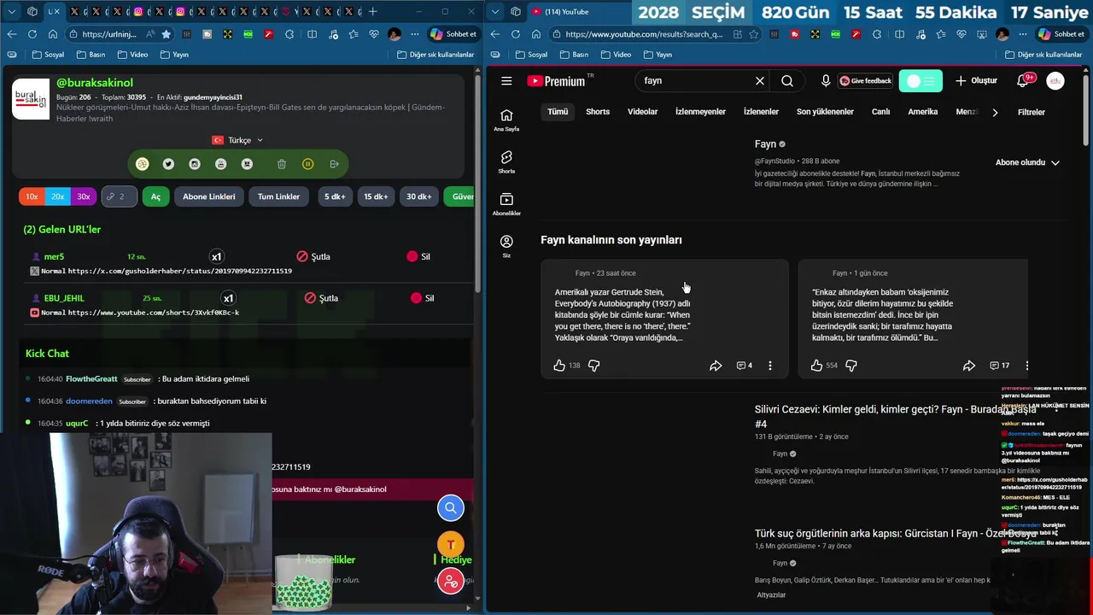This screenshot has width=1093, height=615.
Task: Open Oluştur create menu on YouTube
Action: (976, 81)
